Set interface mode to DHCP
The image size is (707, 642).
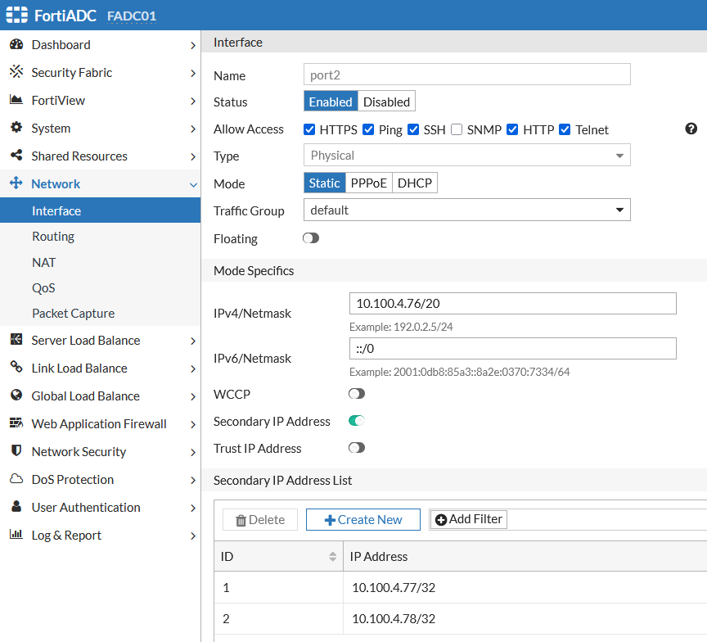click(415, 183)
